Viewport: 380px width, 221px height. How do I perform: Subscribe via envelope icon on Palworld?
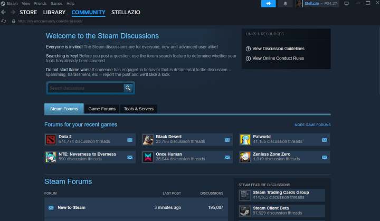pyautogui.click(x=324, y=140)
